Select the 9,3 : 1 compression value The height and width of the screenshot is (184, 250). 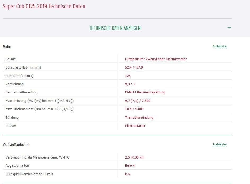[130, 84]
